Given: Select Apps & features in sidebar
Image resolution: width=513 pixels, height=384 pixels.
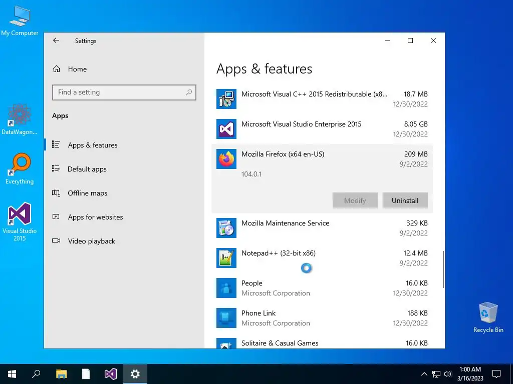Looking at the screenshot, I should [x=93, y=145].
